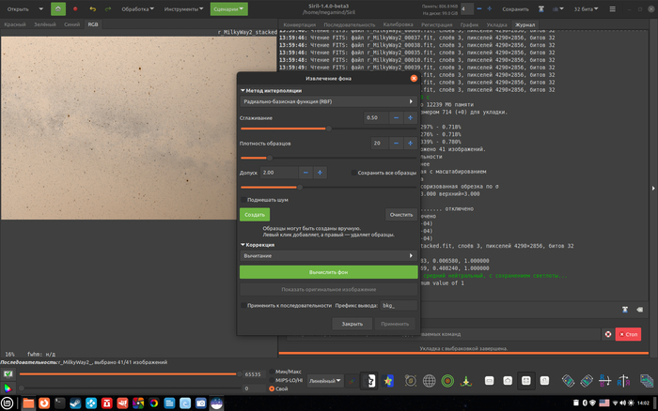Click the red Стоп button
658x411 pixels.
click(x=628, y=334)
